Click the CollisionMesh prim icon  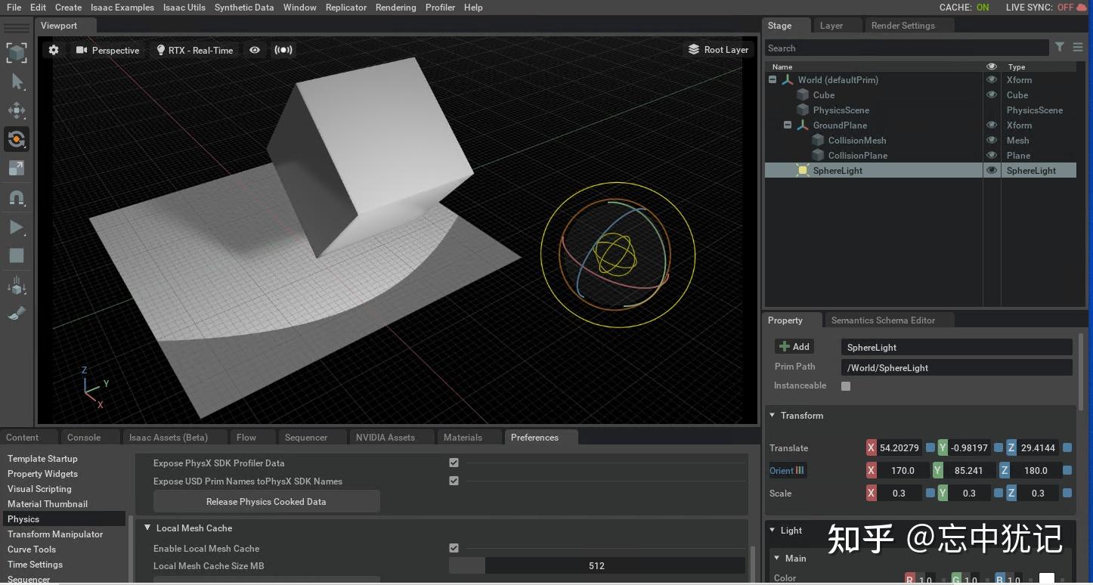pos(817,141)
